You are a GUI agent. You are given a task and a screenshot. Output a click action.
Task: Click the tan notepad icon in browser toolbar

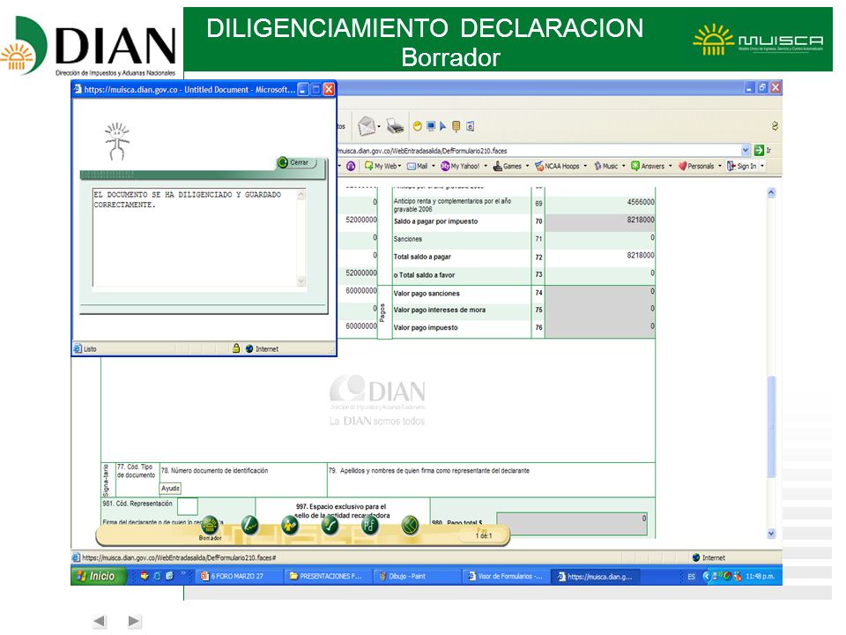[456, 126]
